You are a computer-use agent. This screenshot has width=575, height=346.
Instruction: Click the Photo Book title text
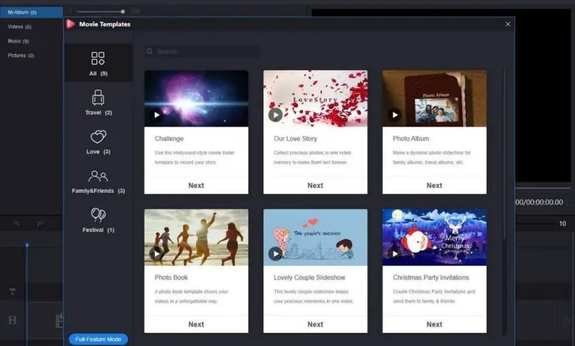coord(171,278)
